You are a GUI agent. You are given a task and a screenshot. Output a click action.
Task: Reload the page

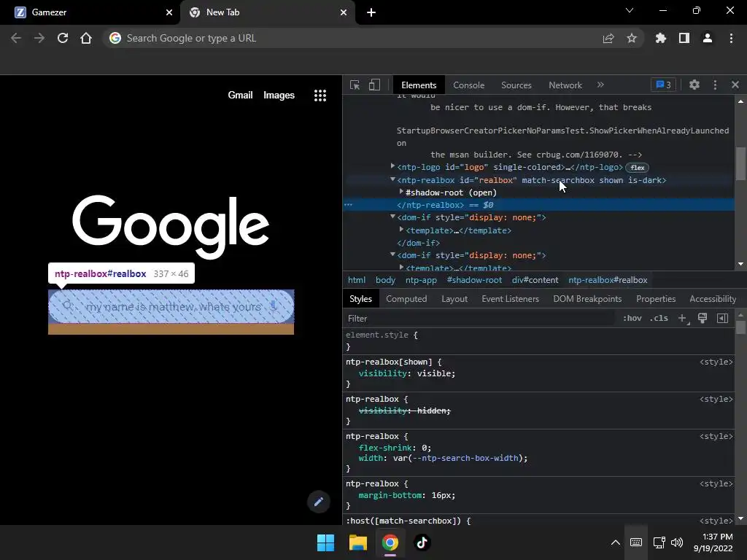tap(63, 38)
